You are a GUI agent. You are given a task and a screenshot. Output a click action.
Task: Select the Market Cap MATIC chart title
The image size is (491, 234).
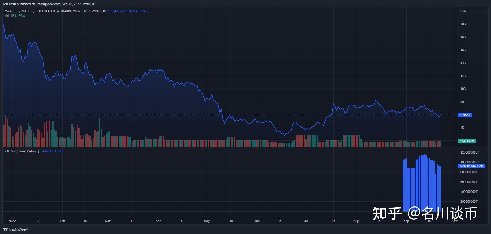[55, 11]
